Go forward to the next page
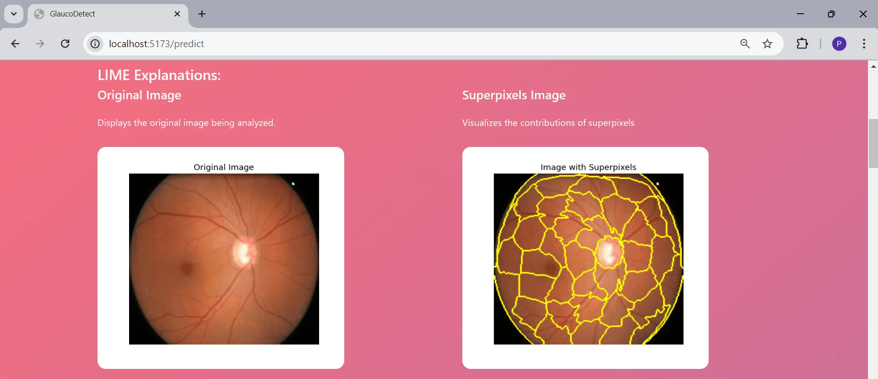The height and width of the screenshot is (379, 878). pos(40,44)
